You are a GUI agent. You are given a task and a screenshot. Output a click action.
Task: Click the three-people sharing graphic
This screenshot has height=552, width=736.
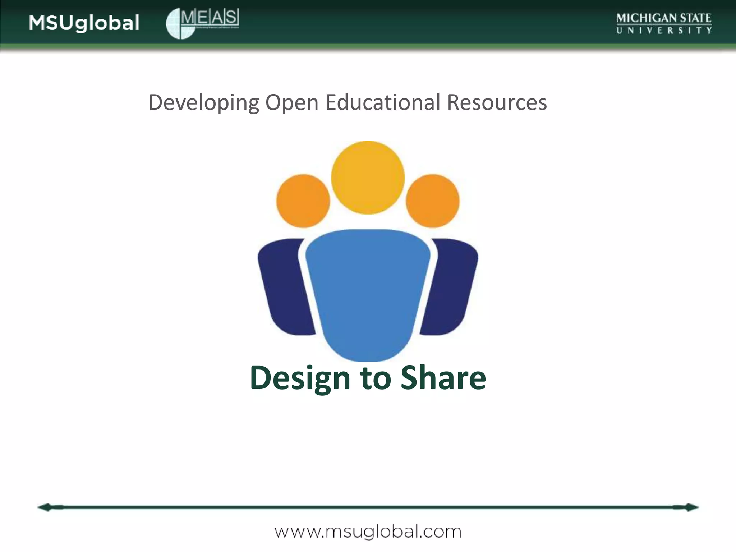(x=368, y=251)
